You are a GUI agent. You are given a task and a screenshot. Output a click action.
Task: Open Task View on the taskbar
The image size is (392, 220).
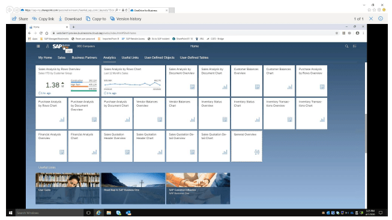click(88, 213)
